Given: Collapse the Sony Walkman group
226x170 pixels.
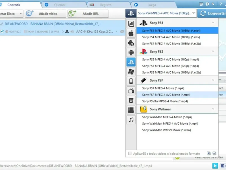Looking at the screenshot, I should 213,109.
